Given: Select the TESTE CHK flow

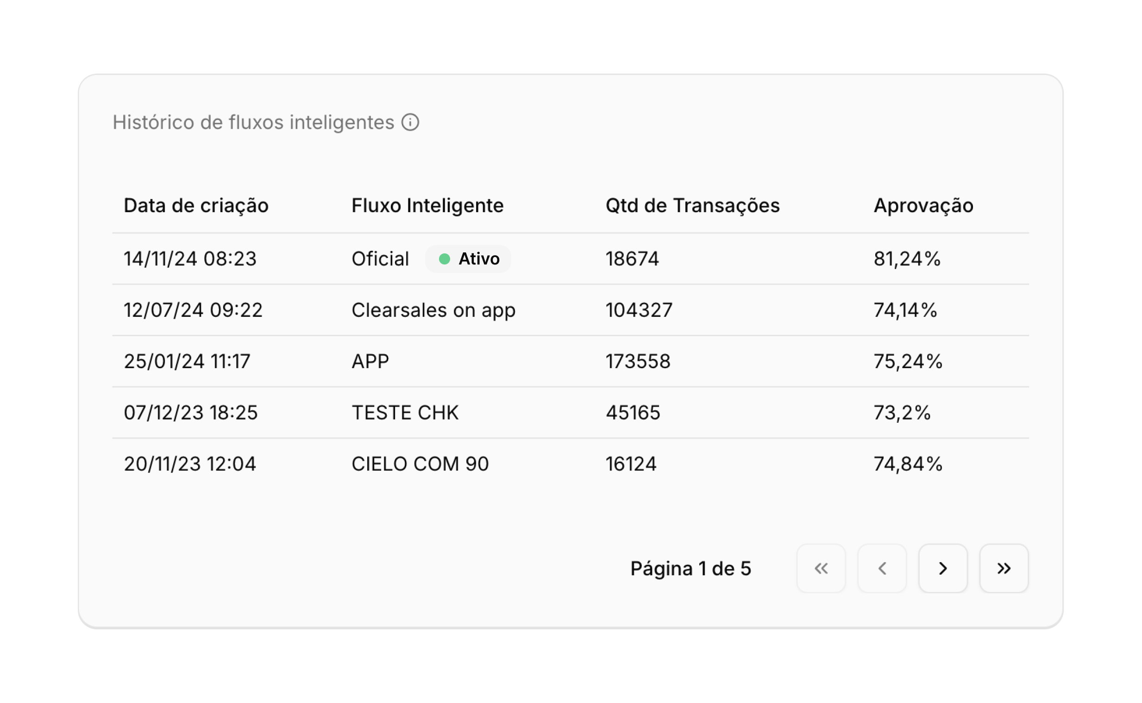Looking at the screenshot, I should point(405,413).
